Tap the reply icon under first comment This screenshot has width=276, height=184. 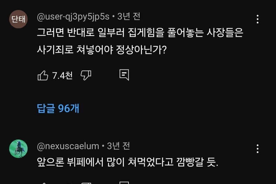[124, 75]
